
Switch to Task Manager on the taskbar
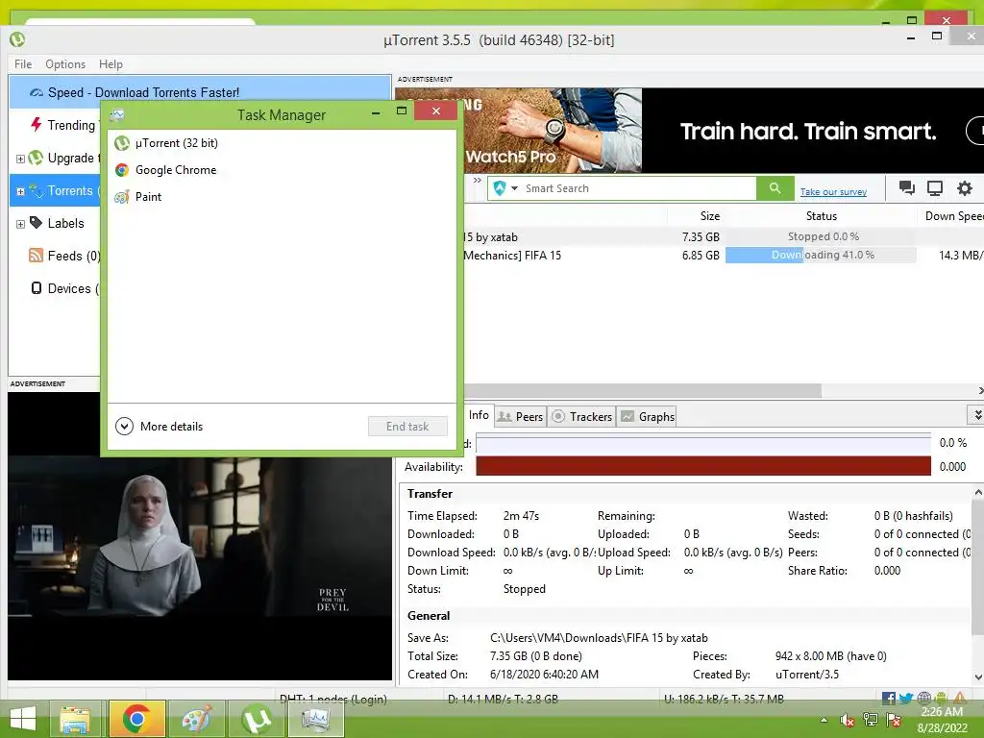click(315, 719)
